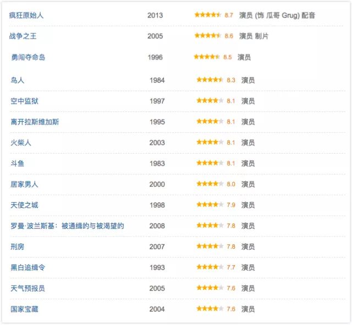
Task: Select the 空中监狱 movie link
Action: [25, 101]
